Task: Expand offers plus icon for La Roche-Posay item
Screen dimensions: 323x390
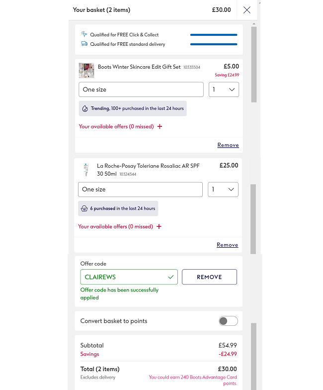Action: pos(159,226)
